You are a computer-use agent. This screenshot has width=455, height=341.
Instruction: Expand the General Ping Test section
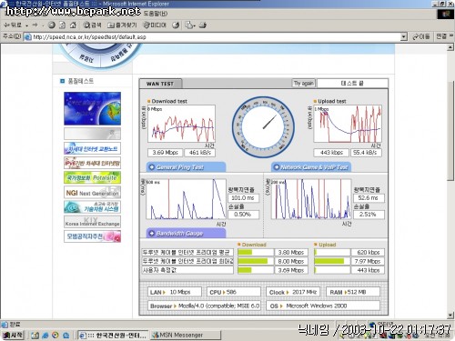click(x=186, y=167)
